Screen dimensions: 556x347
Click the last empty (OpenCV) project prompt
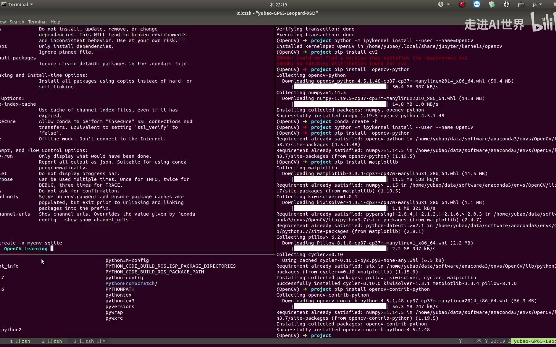click(x=304, y=335)
